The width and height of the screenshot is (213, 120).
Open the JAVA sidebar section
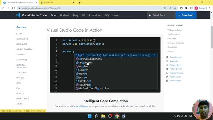click(19, 83)
